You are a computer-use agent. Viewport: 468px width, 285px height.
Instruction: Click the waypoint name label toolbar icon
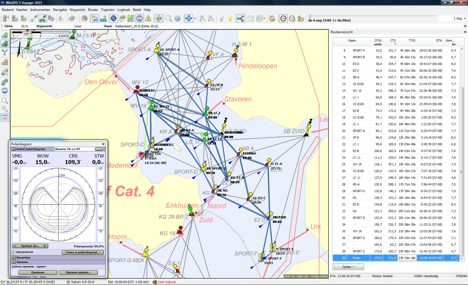coord(122,19)
